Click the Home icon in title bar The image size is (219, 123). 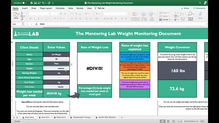pos(31,3)
